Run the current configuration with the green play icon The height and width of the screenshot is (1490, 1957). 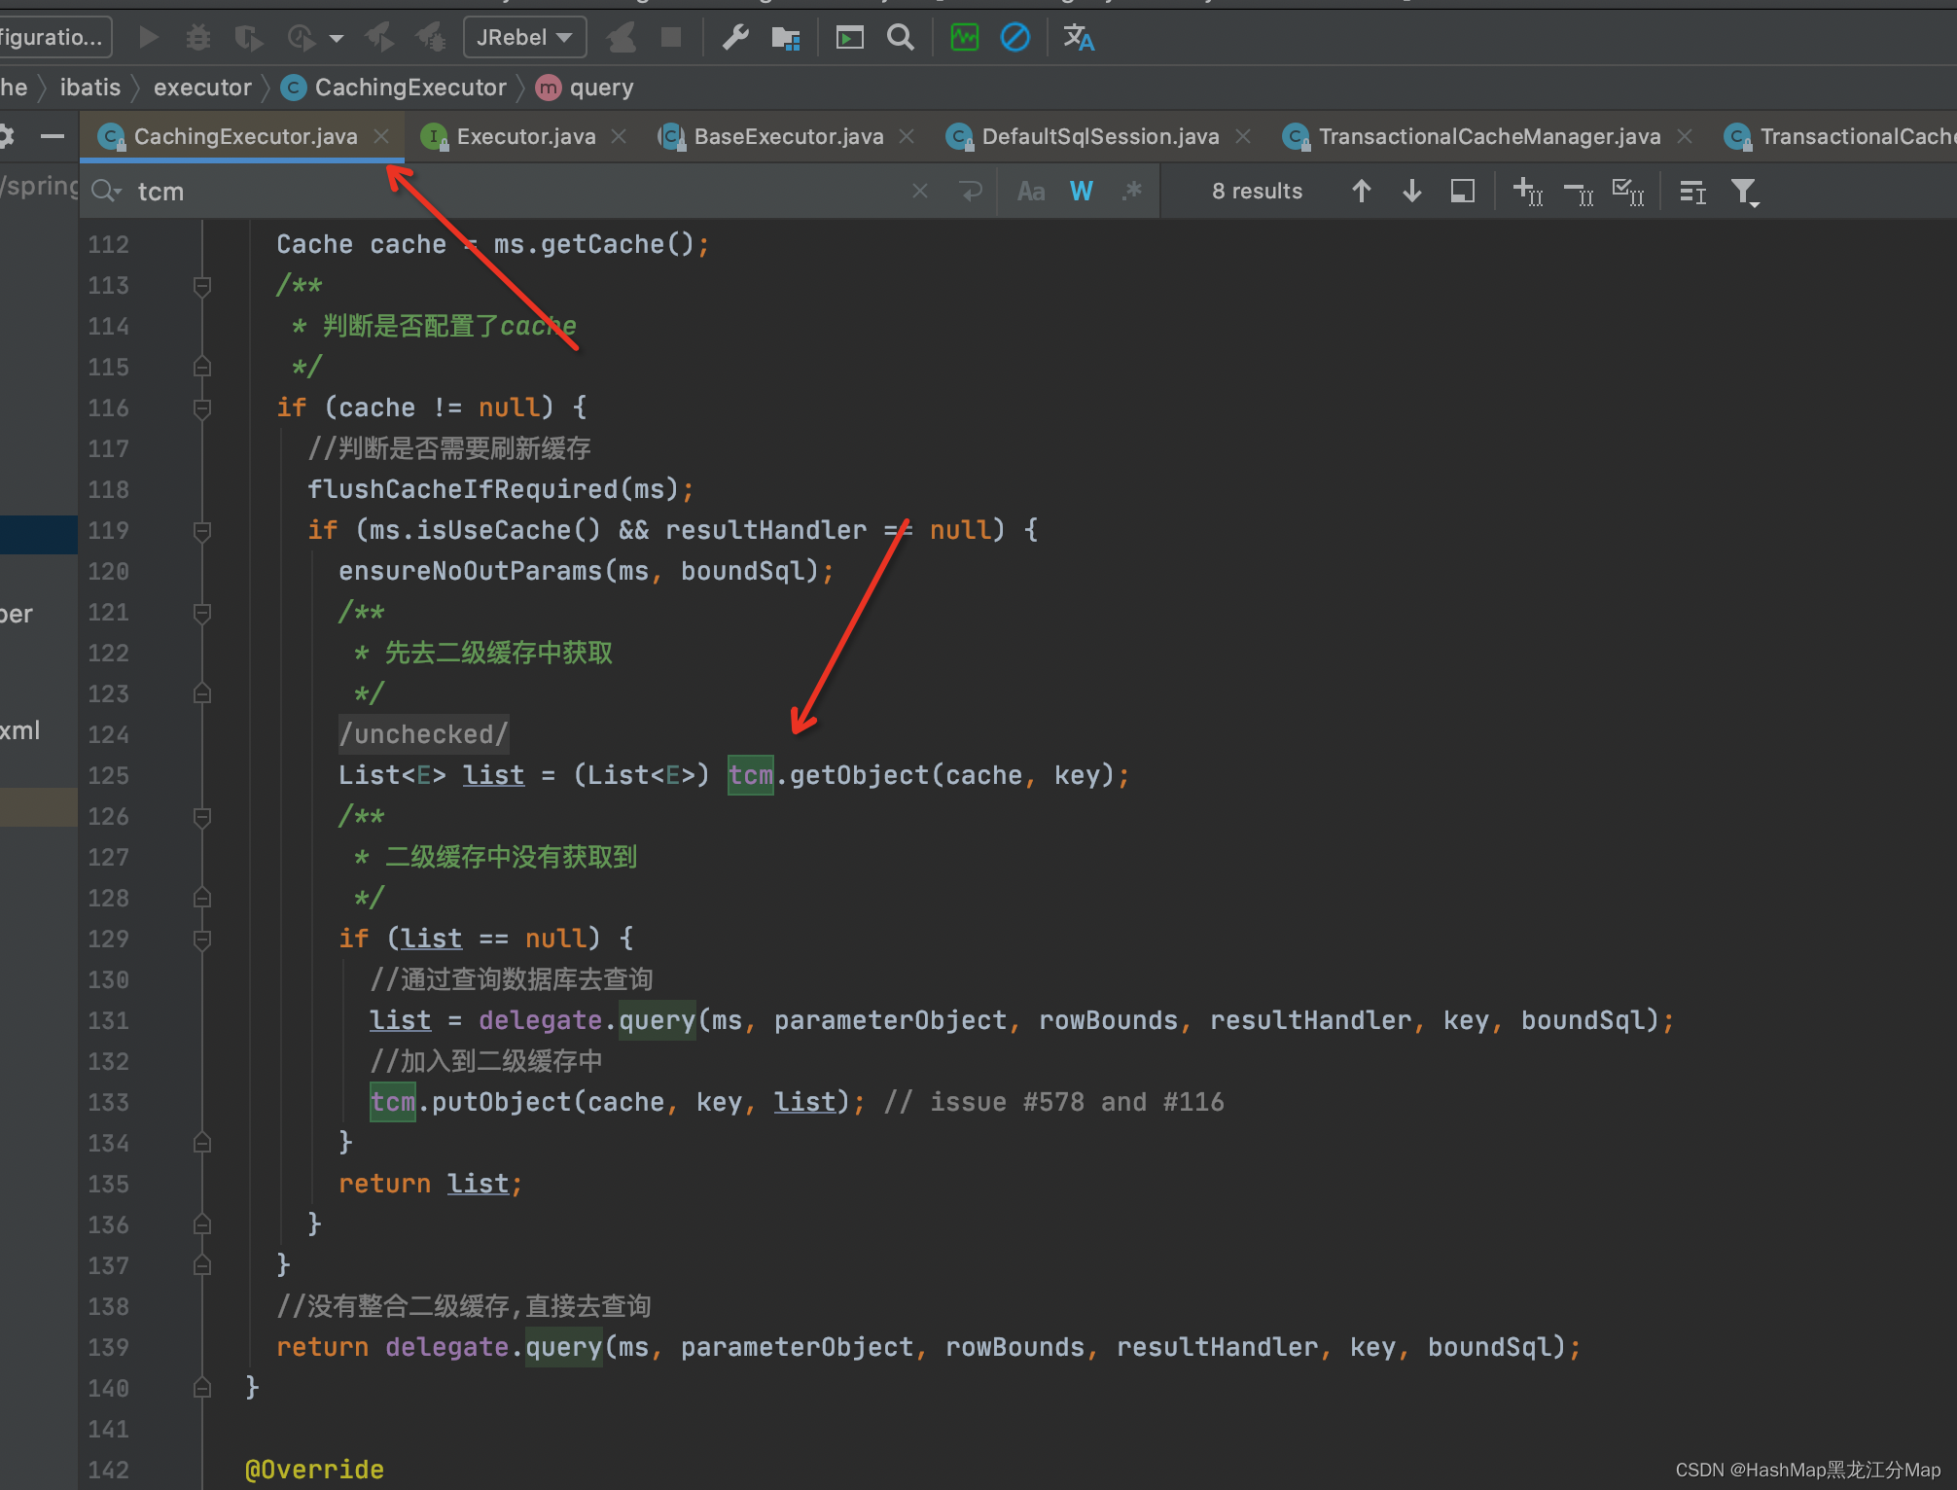pyautogui.click(x=149, y=38)
